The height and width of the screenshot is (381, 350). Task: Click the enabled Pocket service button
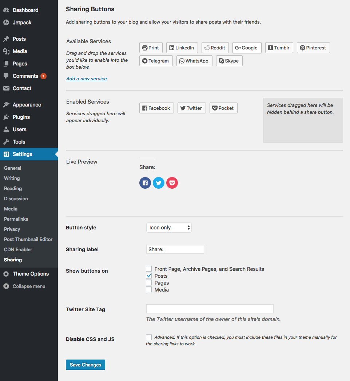[x=223, y=108]
